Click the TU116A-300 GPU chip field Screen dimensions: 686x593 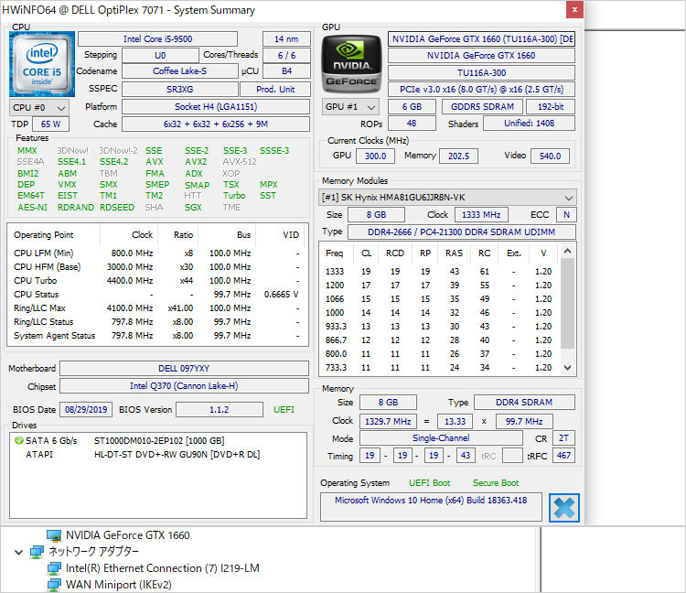point(481,72)
